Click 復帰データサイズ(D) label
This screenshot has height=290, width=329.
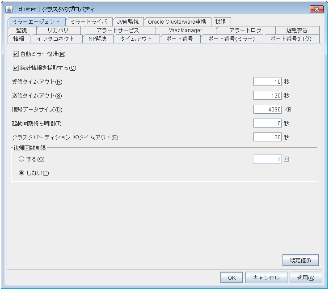point(37,109)
